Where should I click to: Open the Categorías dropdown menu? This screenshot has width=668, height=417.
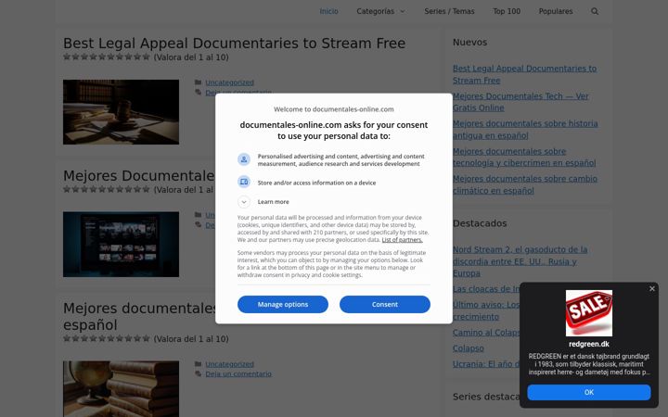point(380,11)
